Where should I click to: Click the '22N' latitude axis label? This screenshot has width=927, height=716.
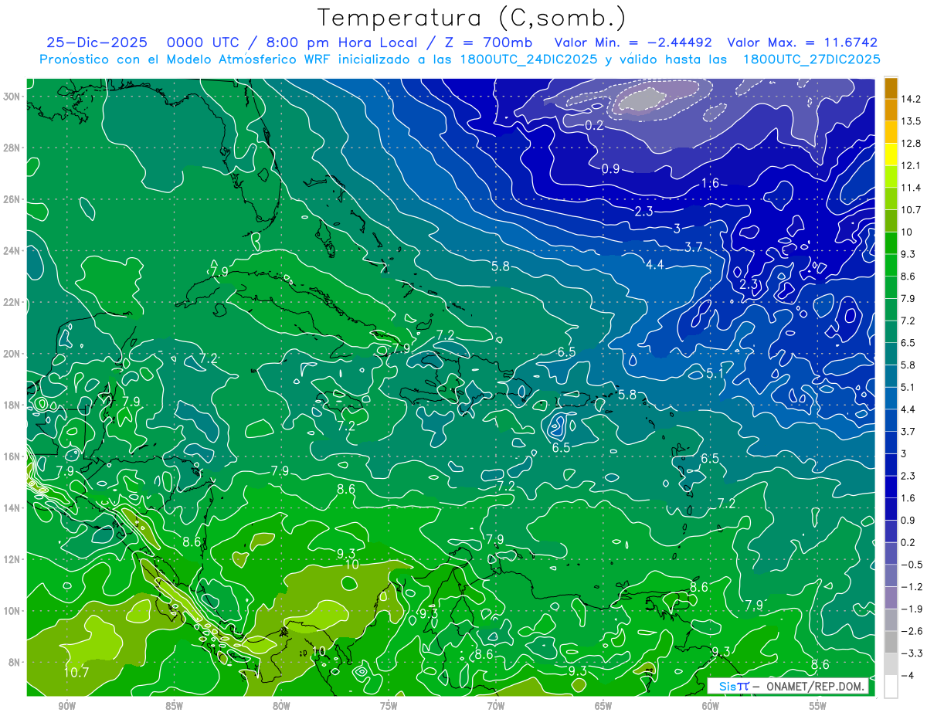12,301
